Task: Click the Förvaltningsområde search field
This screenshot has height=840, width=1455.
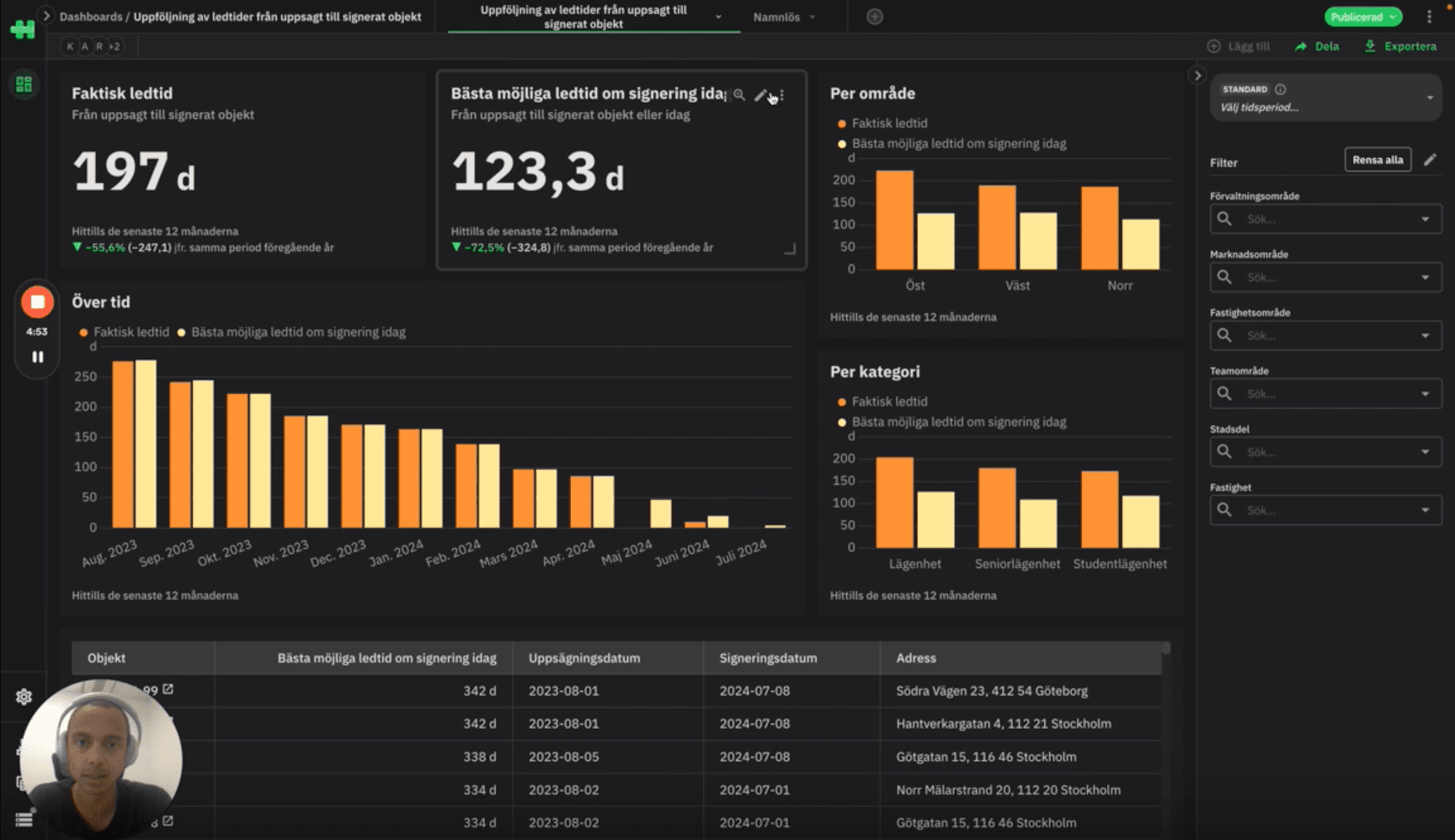Action: coord(1326,219)
